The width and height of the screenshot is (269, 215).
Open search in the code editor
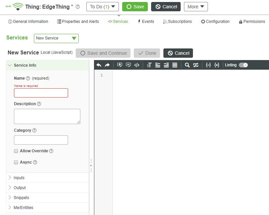coord(187,65)
